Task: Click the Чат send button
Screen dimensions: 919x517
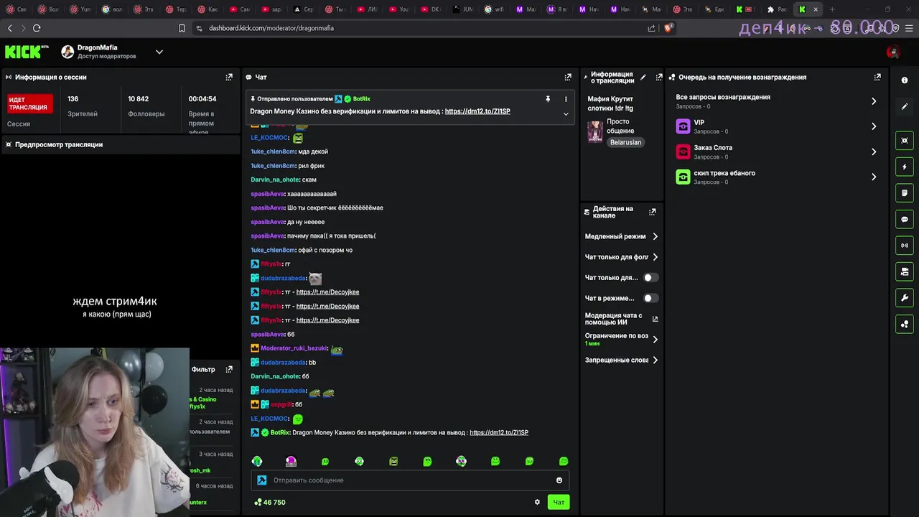Action: coord(559,502)
